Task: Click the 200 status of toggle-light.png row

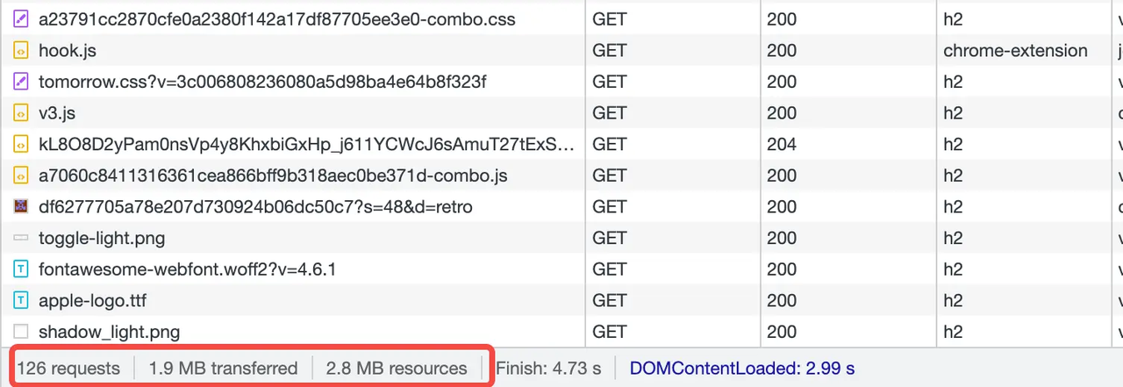Action: click(x=848, y=238)
